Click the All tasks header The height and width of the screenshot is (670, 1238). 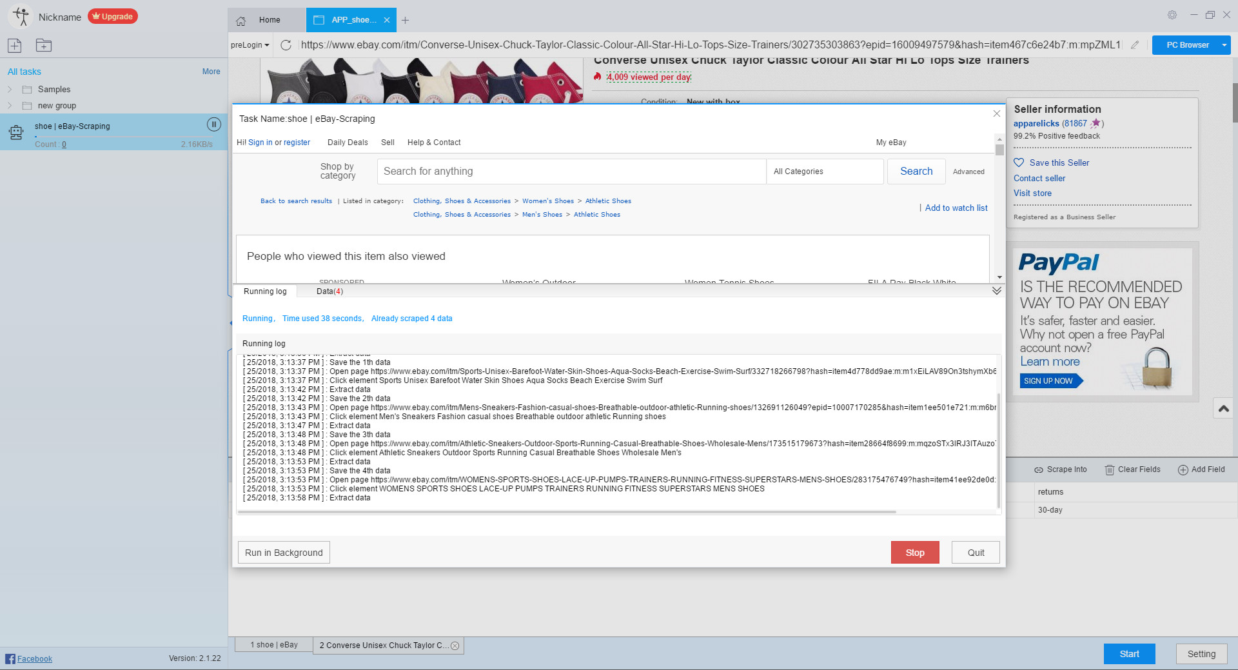click(24, 72)
